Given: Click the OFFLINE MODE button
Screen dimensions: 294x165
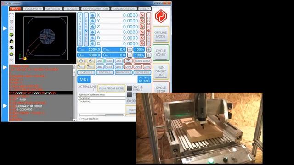Looking at the screenshot, I should tap(161, 34).
